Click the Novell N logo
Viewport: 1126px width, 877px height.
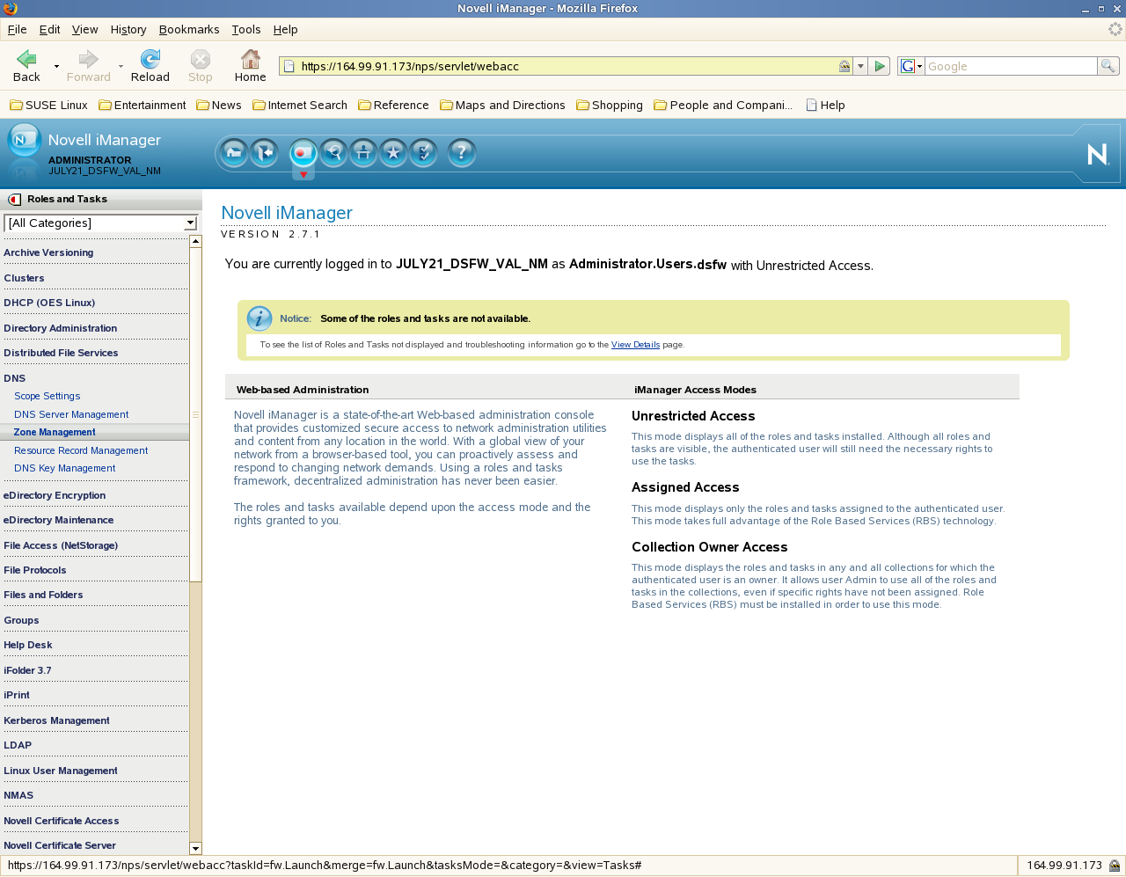point(1098,155)
